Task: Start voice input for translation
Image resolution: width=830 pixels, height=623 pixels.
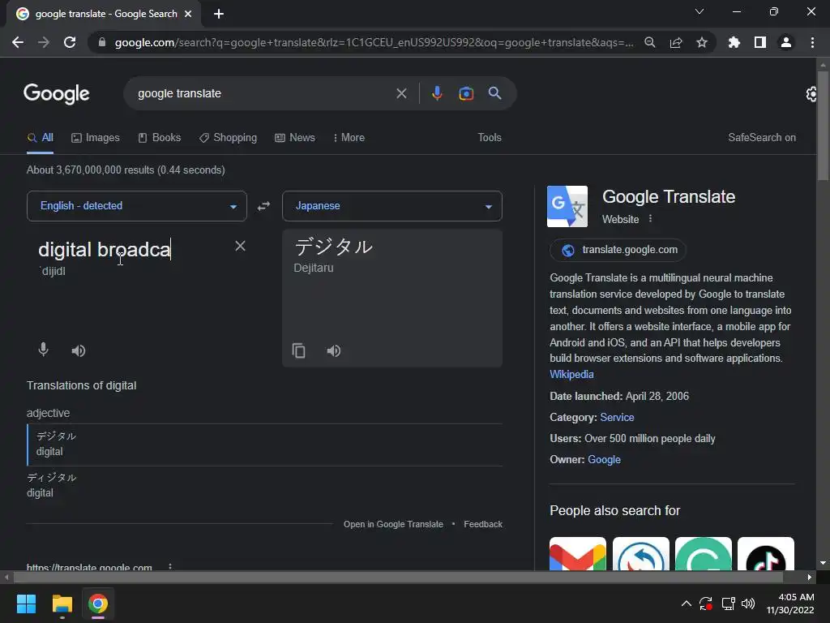Action: pos(44,350)
